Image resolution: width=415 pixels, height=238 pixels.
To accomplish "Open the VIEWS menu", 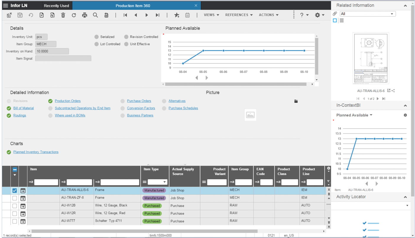I will 211,15.
